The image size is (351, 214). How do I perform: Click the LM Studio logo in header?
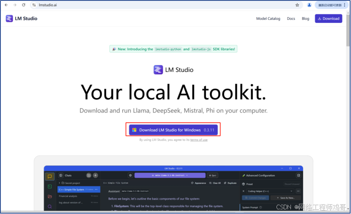tap(9, 18)
